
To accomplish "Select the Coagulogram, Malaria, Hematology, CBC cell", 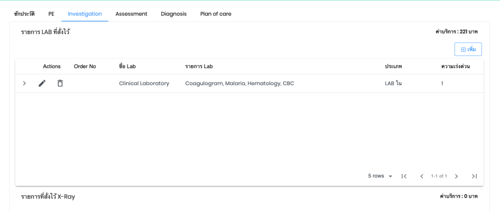I will (x=239, y=83).
